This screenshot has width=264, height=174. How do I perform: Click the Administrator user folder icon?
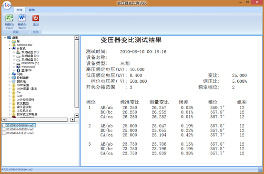(14, 45)
